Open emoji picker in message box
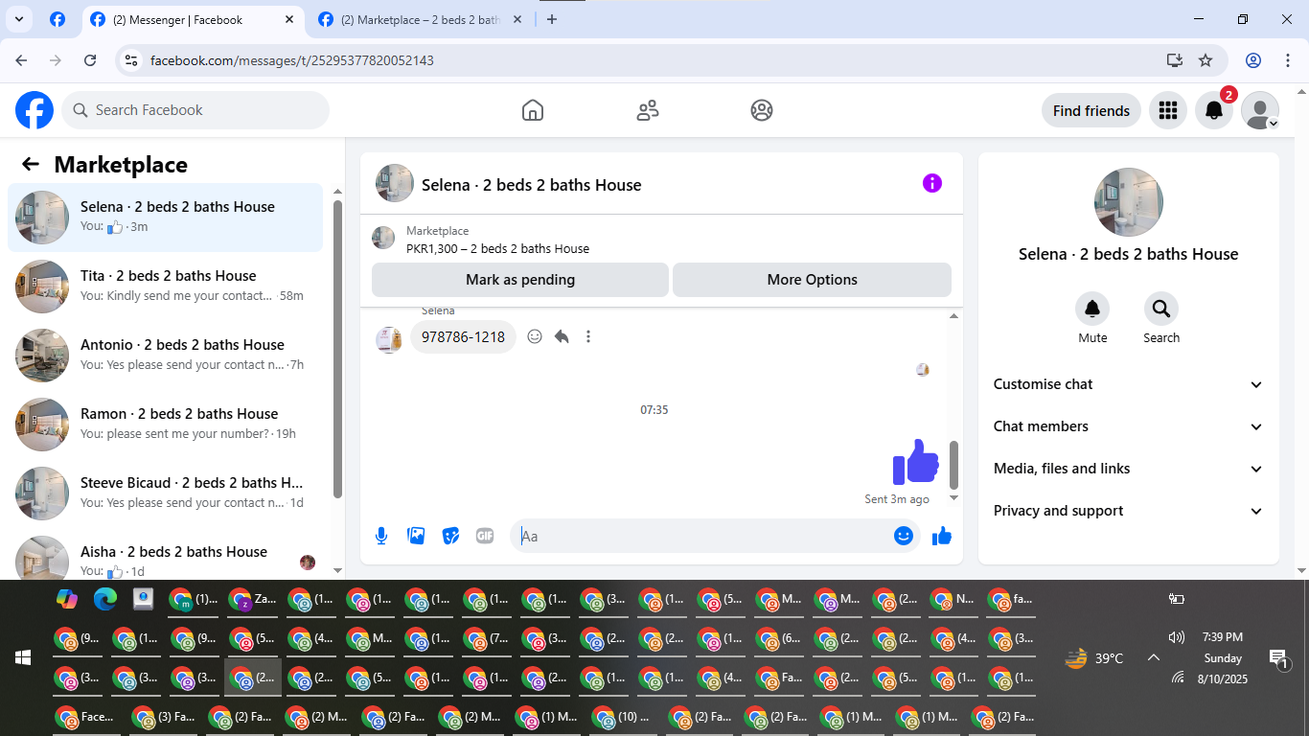The height and width of the screenshot is (736, 1309). click(903, 536)
